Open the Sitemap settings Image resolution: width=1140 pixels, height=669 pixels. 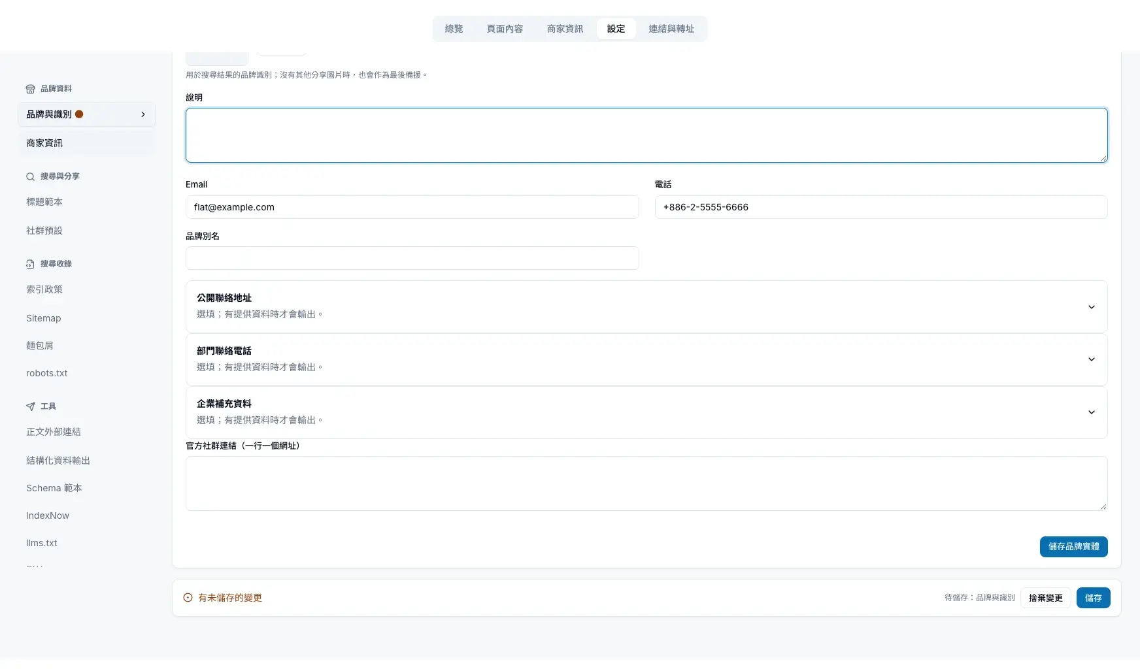(x=86, y=318)
